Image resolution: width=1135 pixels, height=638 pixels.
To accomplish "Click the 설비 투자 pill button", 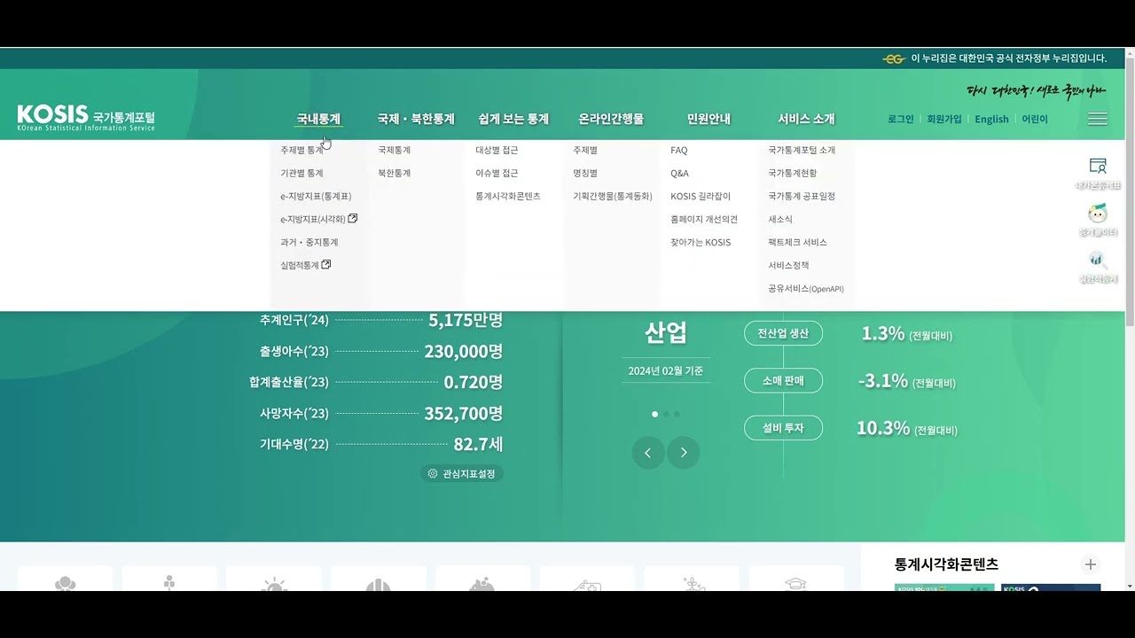I will (784, 427).
